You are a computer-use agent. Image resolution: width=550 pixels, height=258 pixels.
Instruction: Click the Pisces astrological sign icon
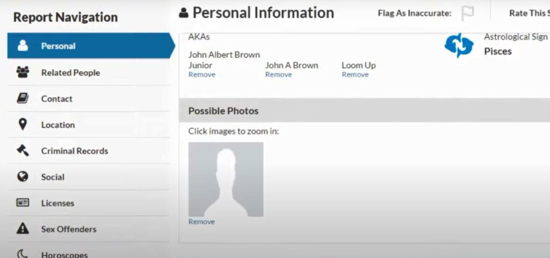point(459,45)
